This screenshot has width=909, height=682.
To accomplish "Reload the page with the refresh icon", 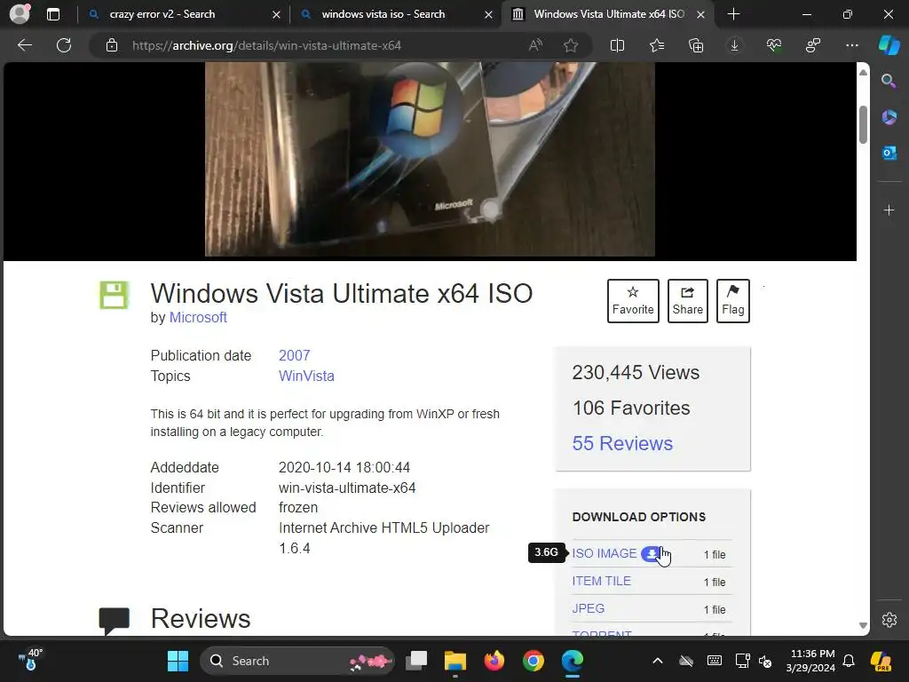I will 64,45.
